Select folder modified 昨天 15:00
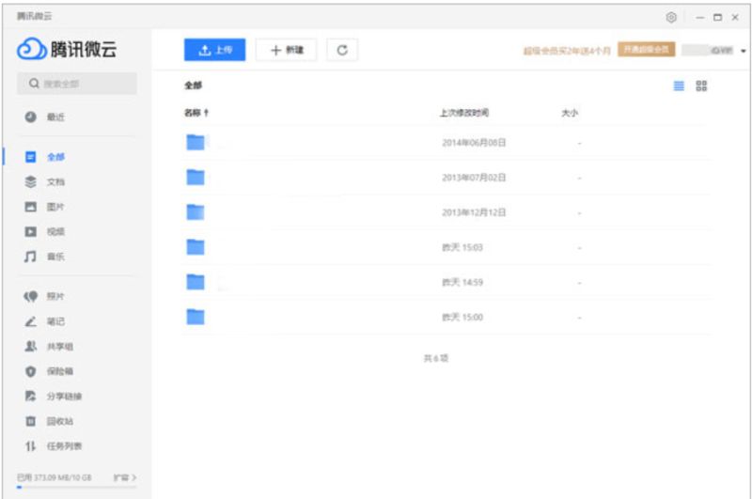The height and width of the screenshot is (499, 752). (x=446, y=318)
